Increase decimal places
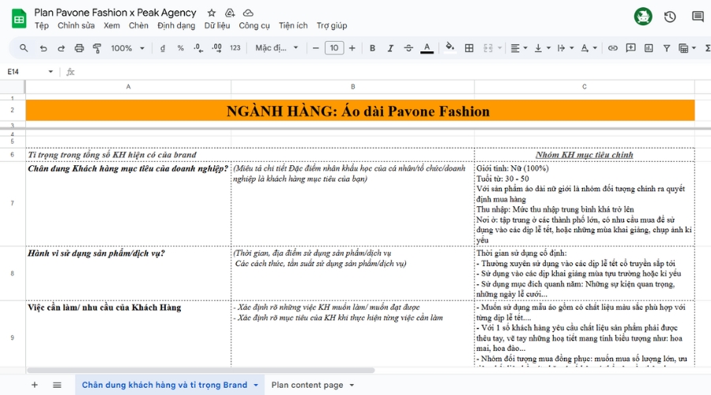 click(216, 48)
